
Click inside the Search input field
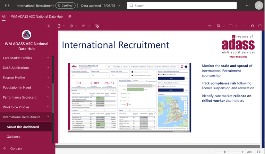pyautogui.click(x=182, y=6)
